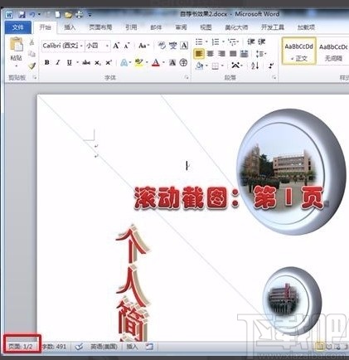The width and height of the screenshot is (349, 360).
Task: Apply the 无间隔 (No Spacing) style
Action: [333, 51]
